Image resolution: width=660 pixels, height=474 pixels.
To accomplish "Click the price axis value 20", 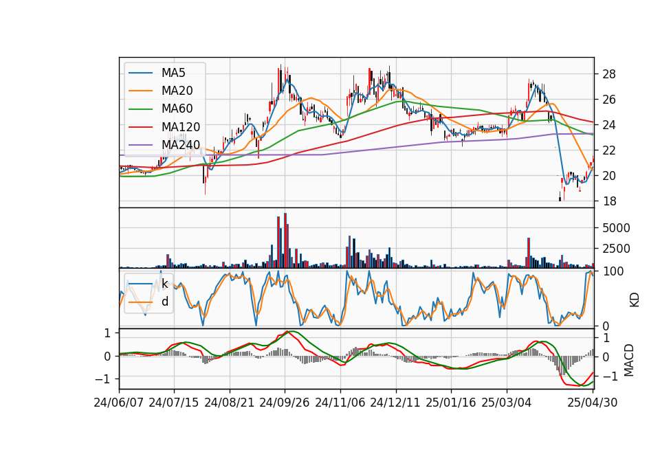I will (609, 176).
